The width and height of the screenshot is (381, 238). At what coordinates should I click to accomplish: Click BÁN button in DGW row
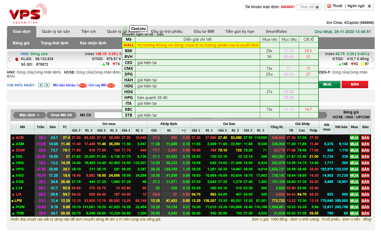[365, 150]
